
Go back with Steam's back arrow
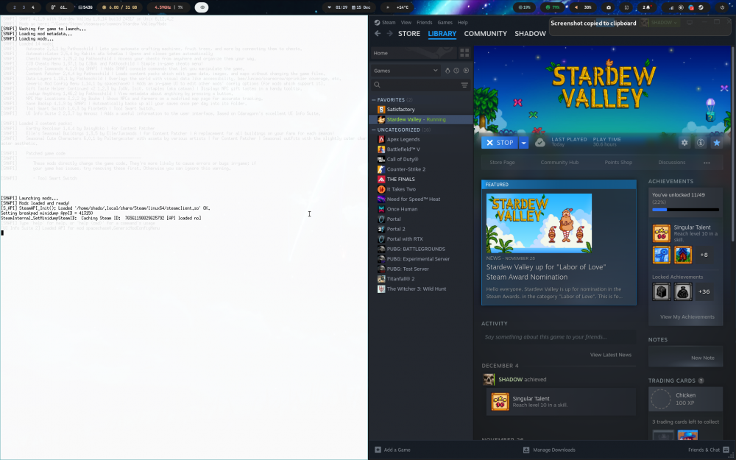click(378, 33)
